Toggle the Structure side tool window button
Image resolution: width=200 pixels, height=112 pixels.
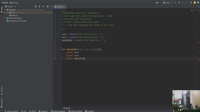2,91
